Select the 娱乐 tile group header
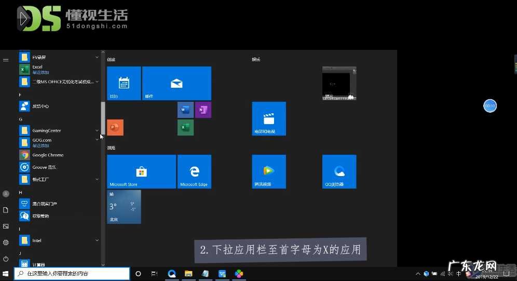 (x=256, y=60)
